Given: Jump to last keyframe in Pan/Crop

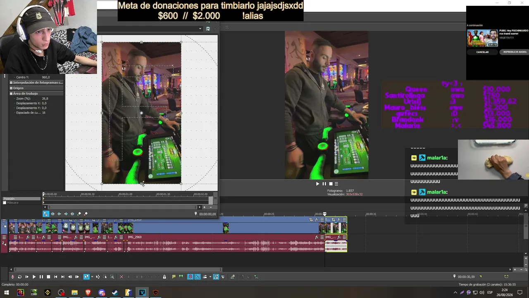Looking at the screenshot, I should (72, 214).
